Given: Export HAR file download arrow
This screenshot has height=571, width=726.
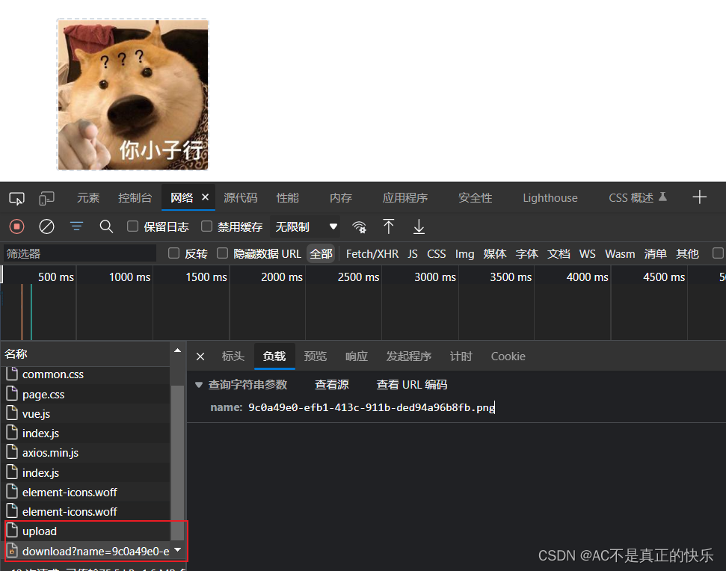Looking at the screenshot, I should click(419, 226).
